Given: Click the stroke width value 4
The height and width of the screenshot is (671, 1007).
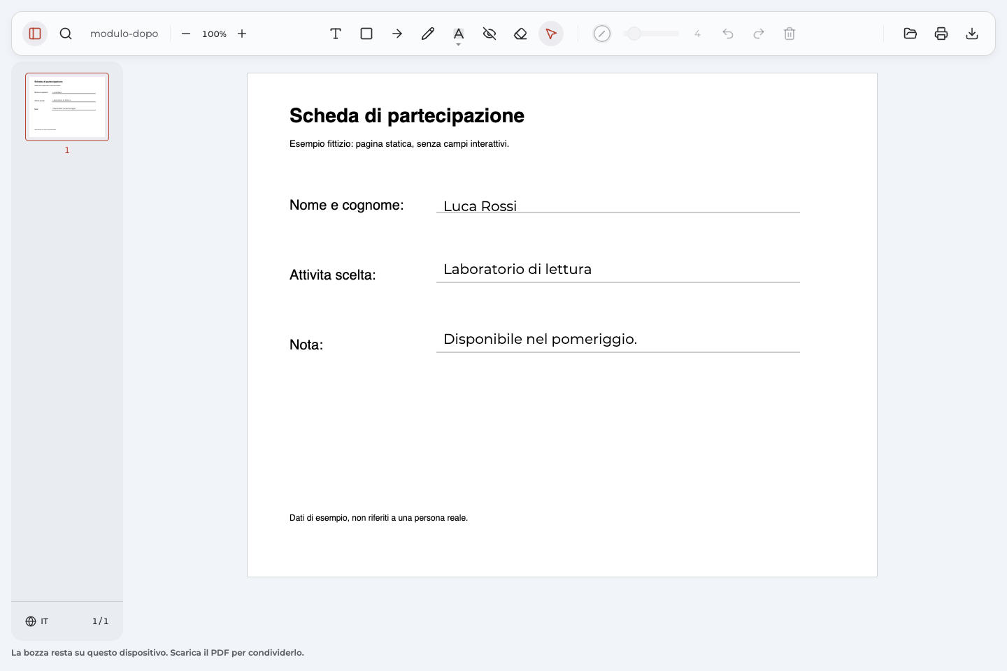Looking at the screenshot, I should click(x=697, y=34).
